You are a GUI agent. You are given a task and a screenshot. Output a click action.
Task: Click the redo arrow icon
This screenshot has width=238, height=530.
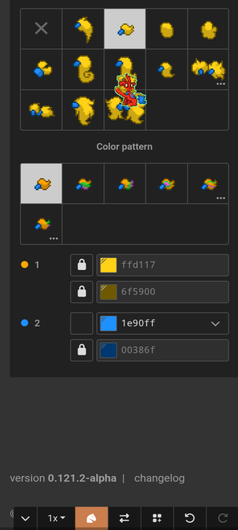pos(222,518)
